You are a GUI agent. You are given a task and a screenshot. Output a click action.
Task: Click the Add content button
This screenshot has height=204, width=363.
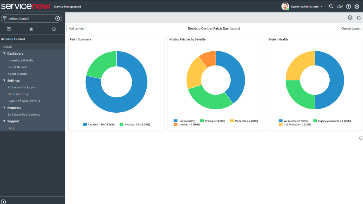76,28
